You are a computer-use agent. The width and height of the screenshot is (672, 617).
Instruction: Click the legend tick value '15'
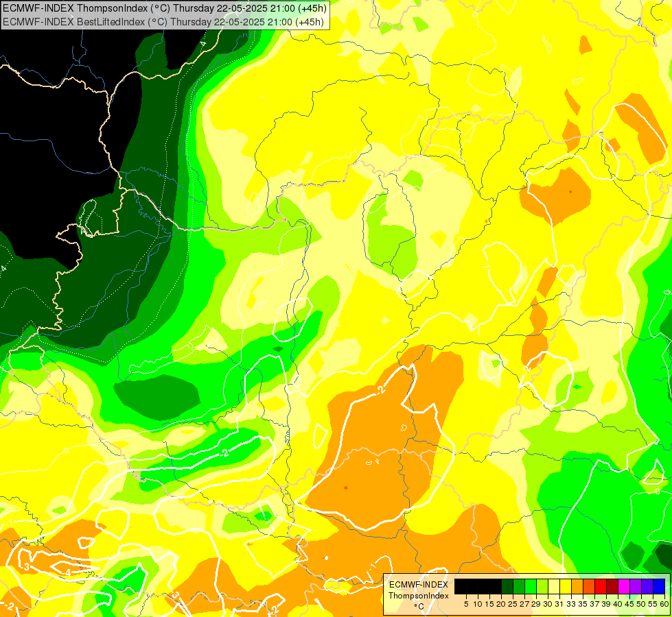point(489,604)
